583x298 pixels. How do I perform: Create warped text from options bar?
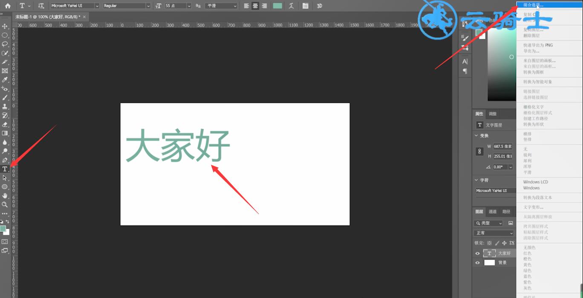[x=291, y=6]
